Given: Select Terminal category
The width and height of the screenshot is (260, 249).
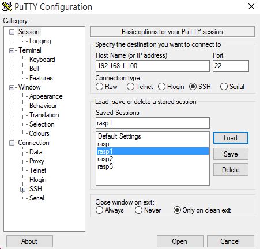Looking at the screenshot, I should pos(30,50).
